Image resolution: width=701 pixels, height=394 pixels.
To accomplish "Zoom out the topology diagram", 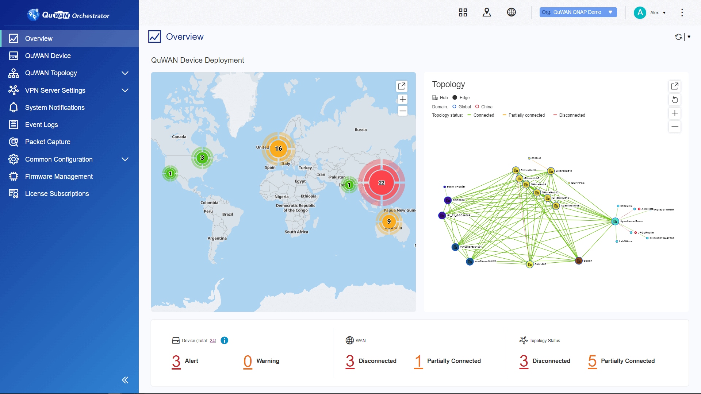I will point(675,127).
